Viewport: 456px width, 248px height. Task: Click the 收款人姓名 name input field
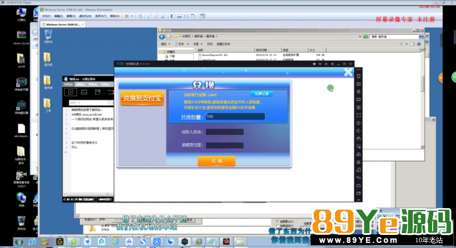[225, 132]
